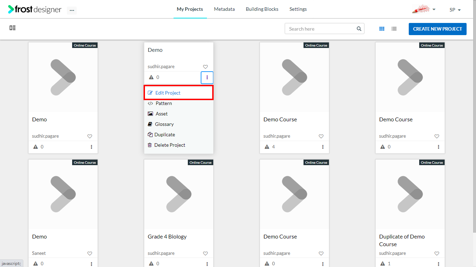Viewport: 476px width, 267px height.
Task: Toggle the side panel layout icon
Action: tap(13, 28)
